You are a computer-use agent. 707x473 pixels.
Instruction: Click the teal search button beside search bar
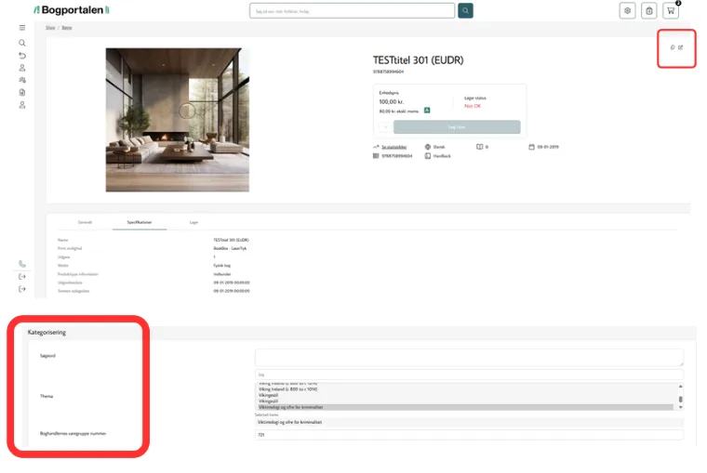(465, 11)
